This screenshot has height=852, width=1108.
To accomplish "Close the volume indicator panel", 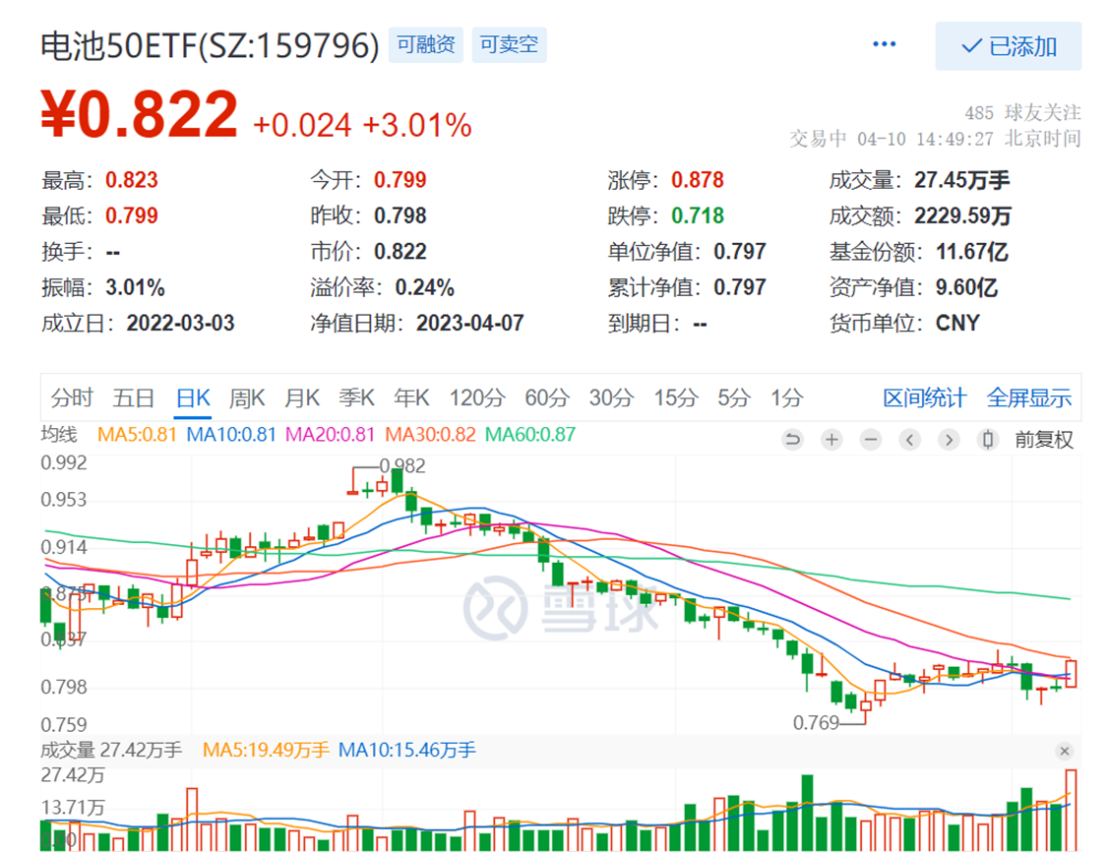I will click(x=1064, y=751).
